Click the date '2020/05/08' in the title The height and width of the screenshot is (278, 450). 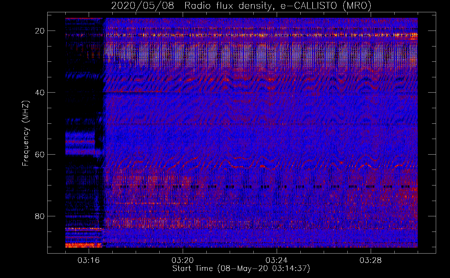(143, 6)
